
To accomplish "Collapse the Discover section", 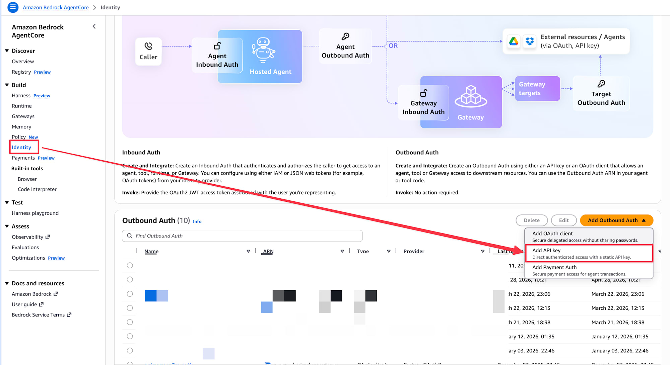I will click(x=7, y=51).
